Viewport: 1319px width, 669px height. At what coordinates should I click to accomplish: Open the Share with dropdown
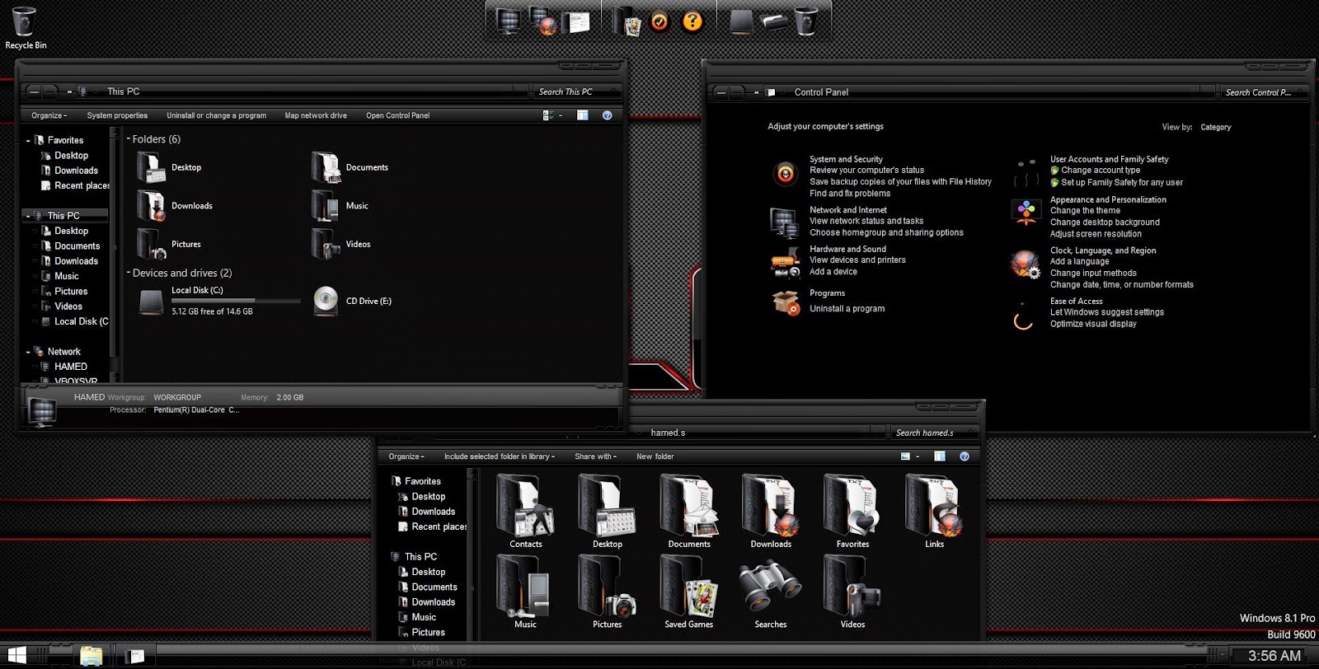click(596, 456)
